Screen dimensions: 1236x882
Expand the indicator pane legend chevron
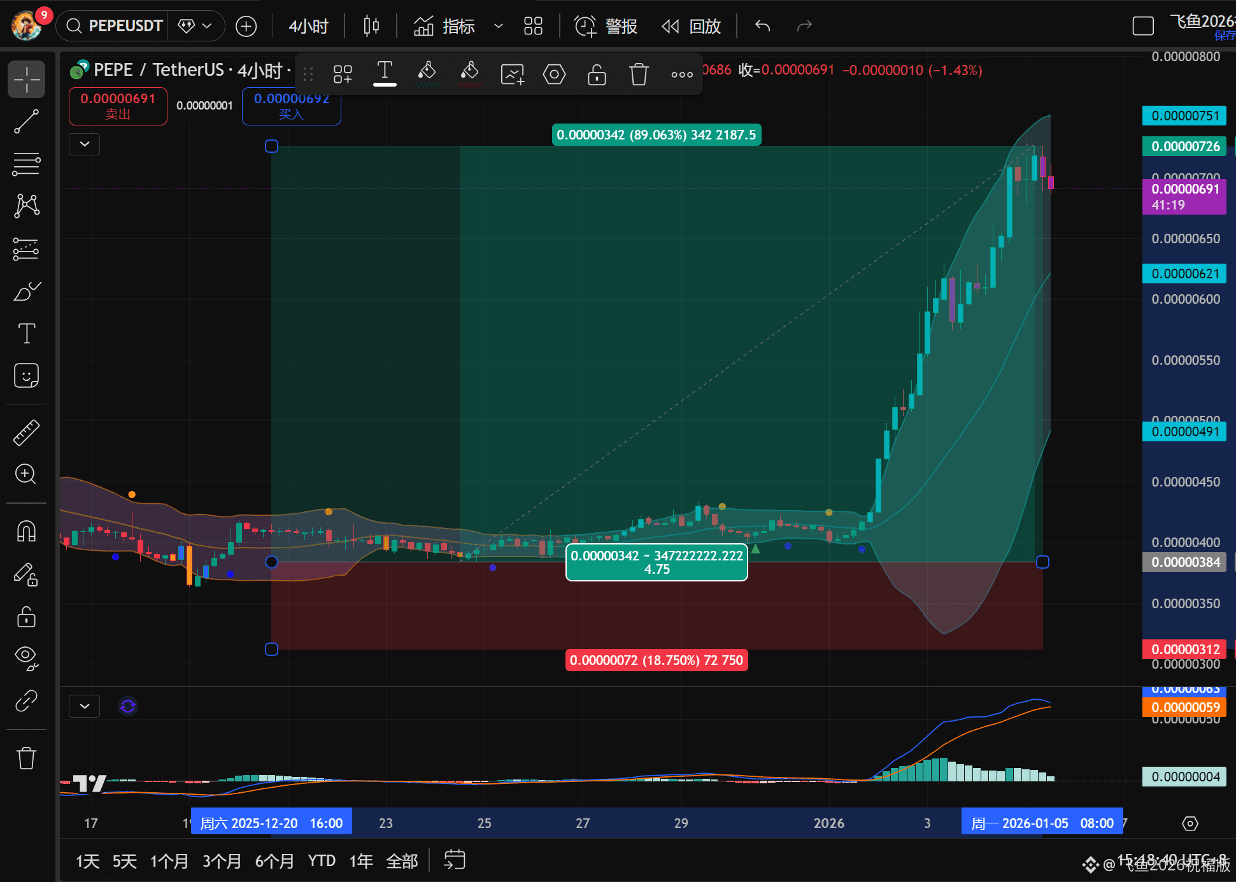click(85, 706)
